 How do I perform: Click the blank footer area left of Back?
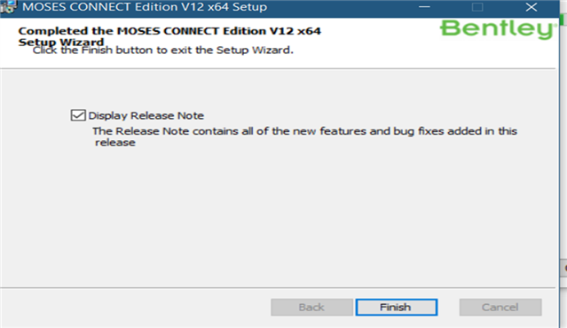tap(136, 307)
